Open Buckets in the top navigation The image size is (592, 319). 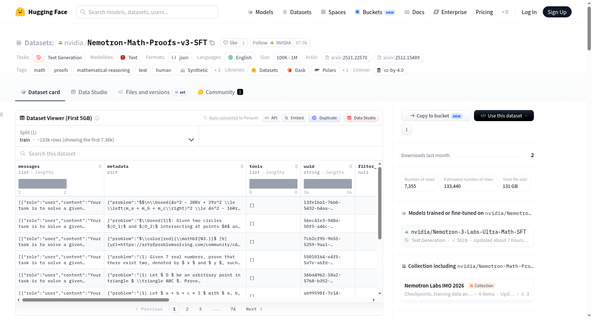pyautogui.click(x=375, y=12)
